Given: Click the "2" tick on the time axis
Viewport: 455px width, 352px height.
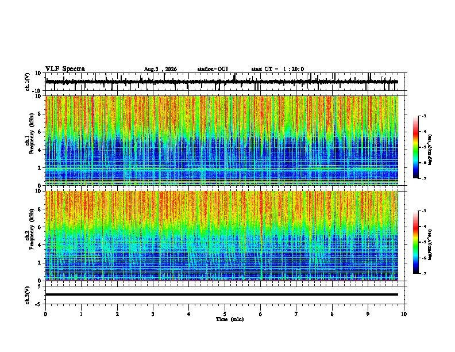Looking at the screenshot, I should [117, 314].
